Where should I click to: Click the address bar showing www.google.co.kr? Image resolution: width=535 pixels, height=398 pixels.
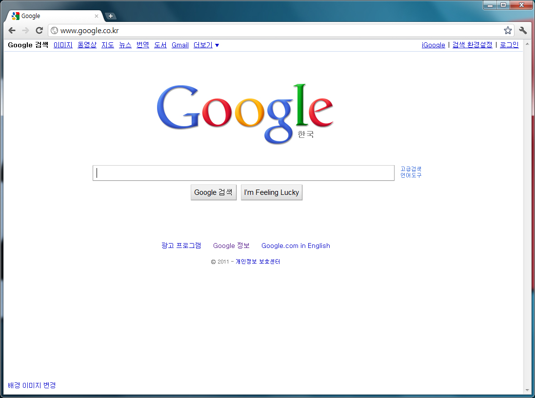click(x=280, y=31)
